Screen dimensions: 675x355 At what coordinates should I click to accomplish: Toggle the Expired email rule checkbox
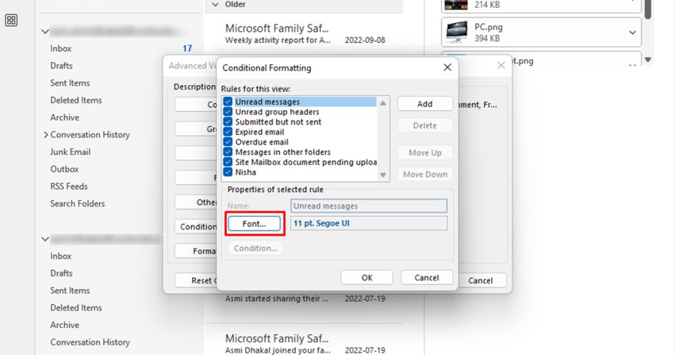click(228, 132)
